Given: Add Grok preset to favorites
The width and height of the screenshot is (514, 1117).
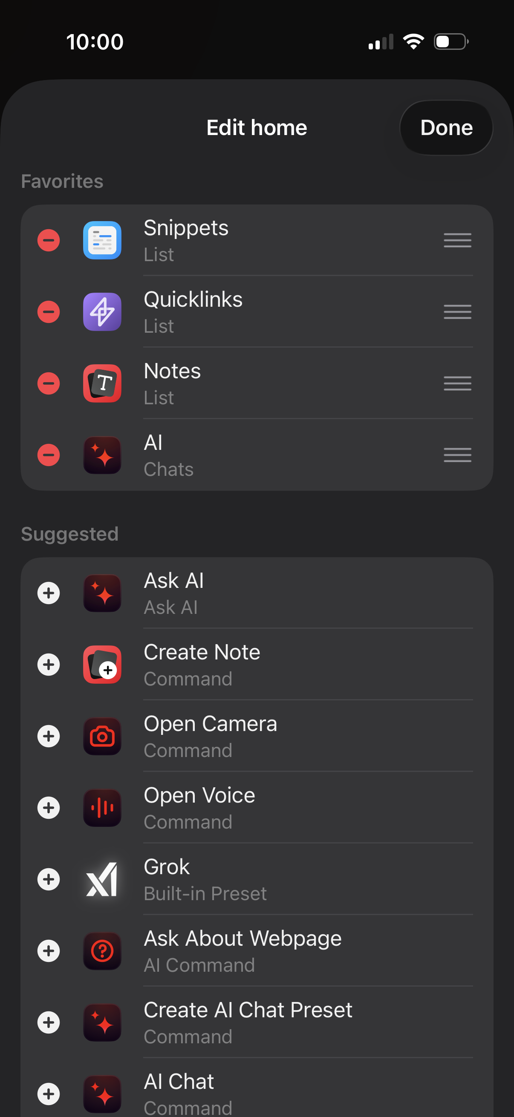Looking at the screenshot, I should tap(49, 879).
